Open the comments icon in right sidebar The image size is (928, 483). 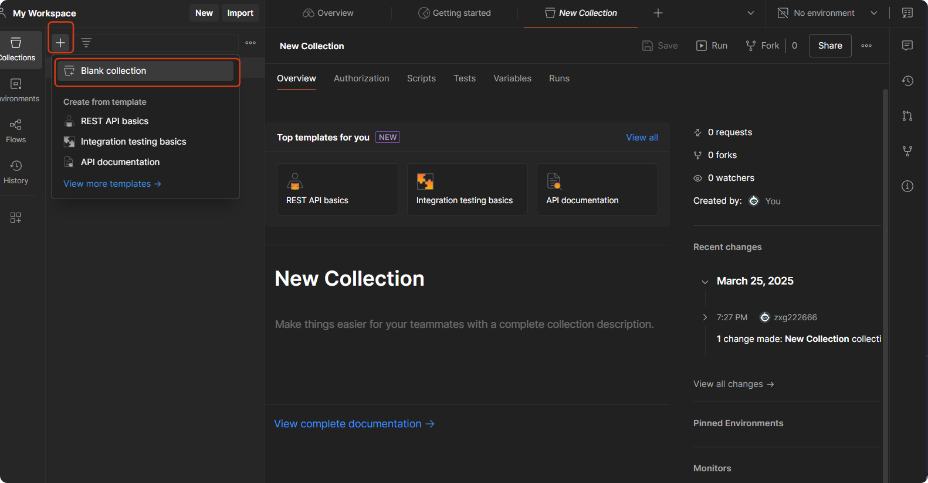pyautogui.click(x=907, y=46)
